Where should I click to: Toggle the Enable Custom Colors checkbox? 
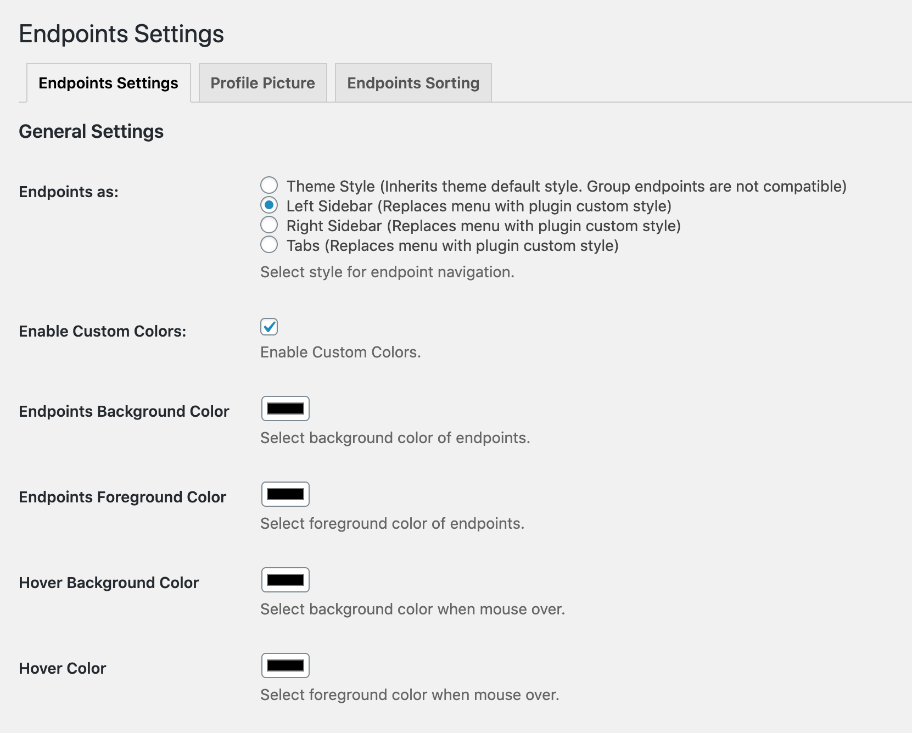pos(269,327)
